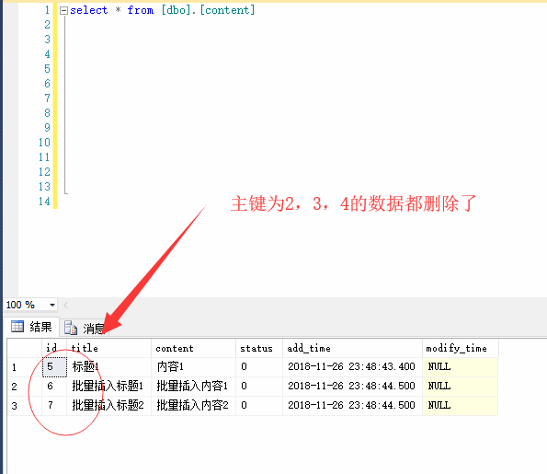Place cursor in the select * from query line
The width and height of the screenshot is (547, 474).
162,10
